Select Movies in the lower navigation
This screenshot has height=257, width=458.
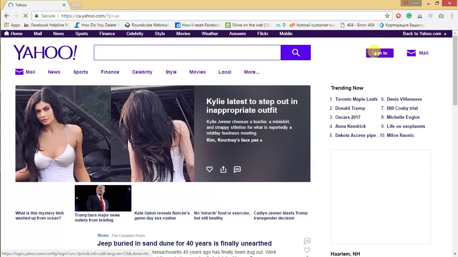[198, 72]
